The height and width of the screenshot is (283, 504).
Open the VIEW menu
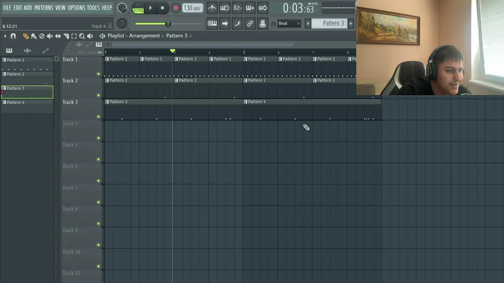pyautogui.click(x=60, y=8)
